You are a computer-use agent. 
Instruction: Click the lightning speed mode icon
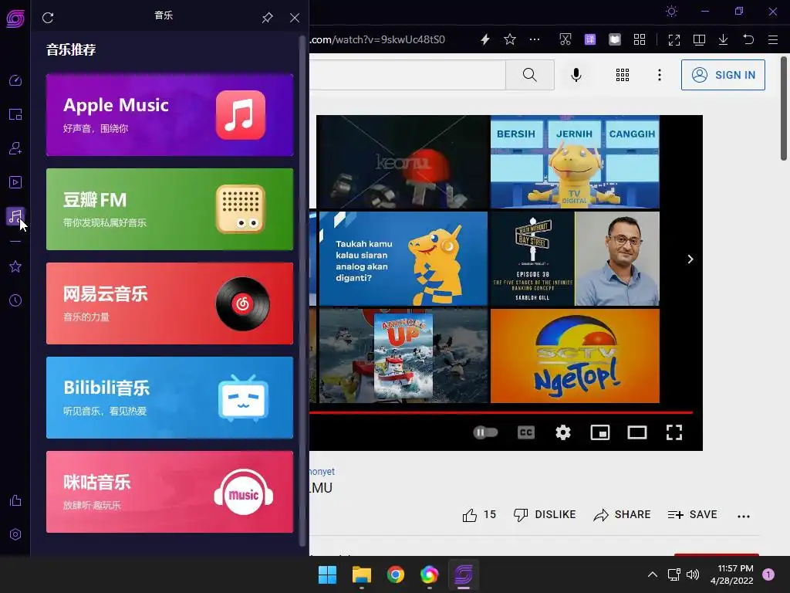(x=485, y=39)
